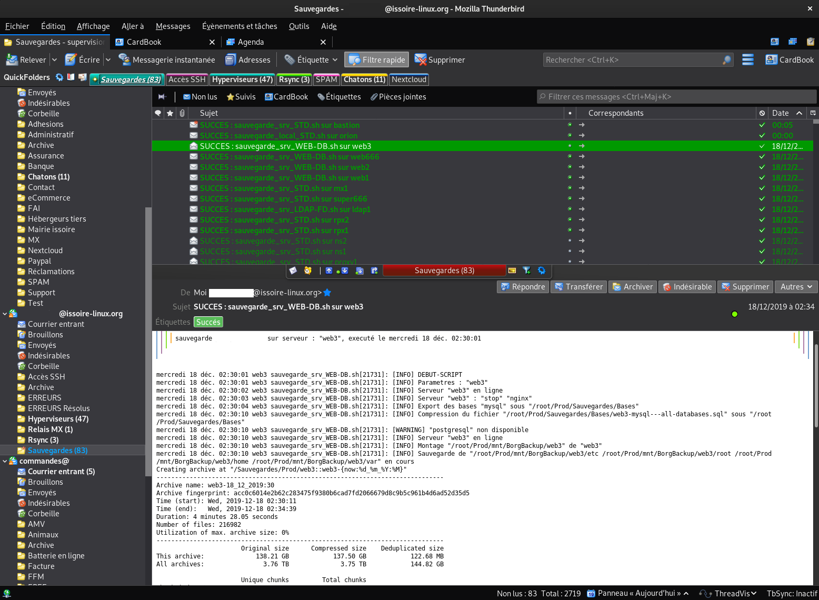This screenshot has height=600, width=819.
Task: Switch to the Agenda tab
Action: pos(276,42)
